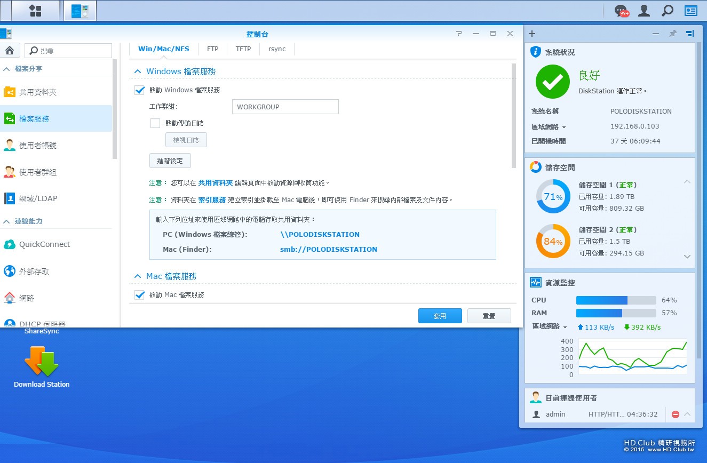Viewport: 707px width, 463px height.
Task: Apply changes with the 套用 button
Action: tap(440, 316)
